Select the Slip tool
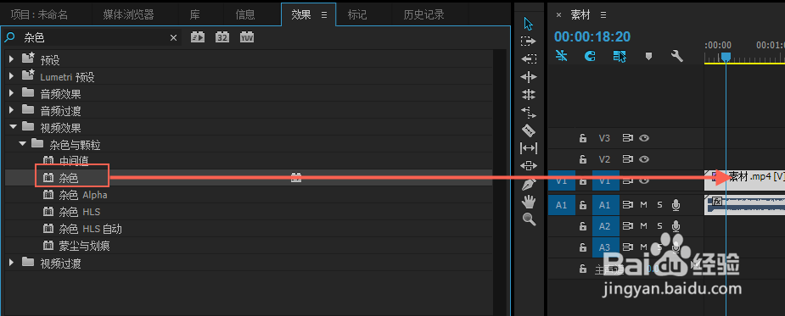The height and width of the screenshot is (316, 785). 529,148
